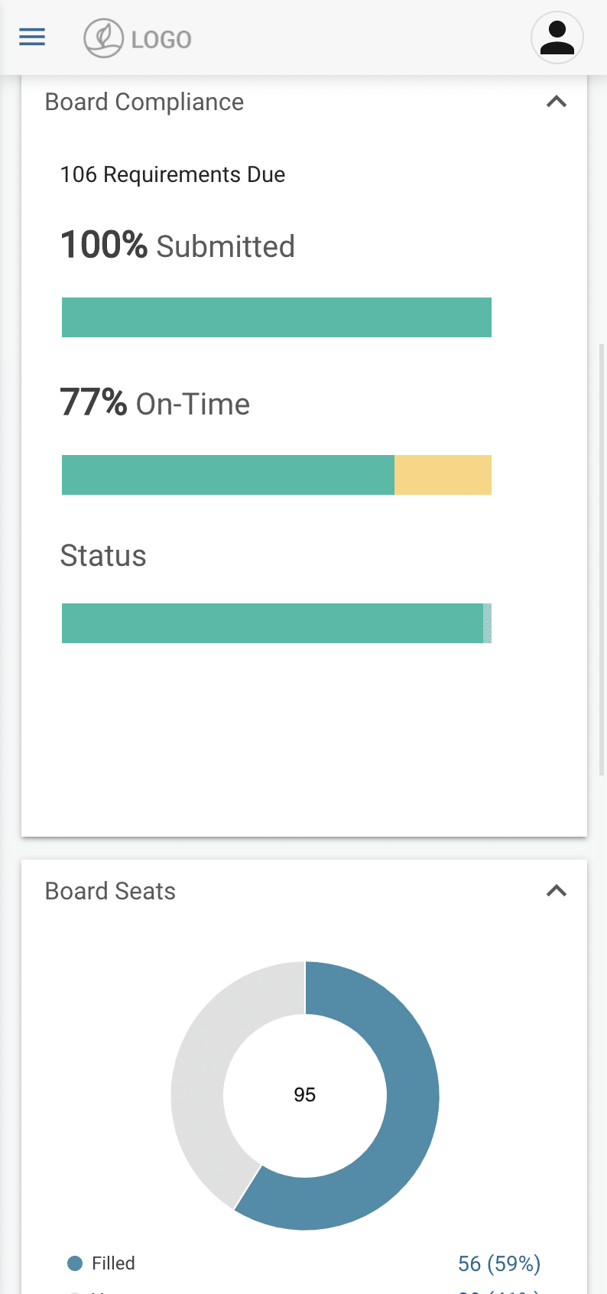Open the hamburger navigation menu
The image size is (607, 1294).
click(x=32, y=37)
